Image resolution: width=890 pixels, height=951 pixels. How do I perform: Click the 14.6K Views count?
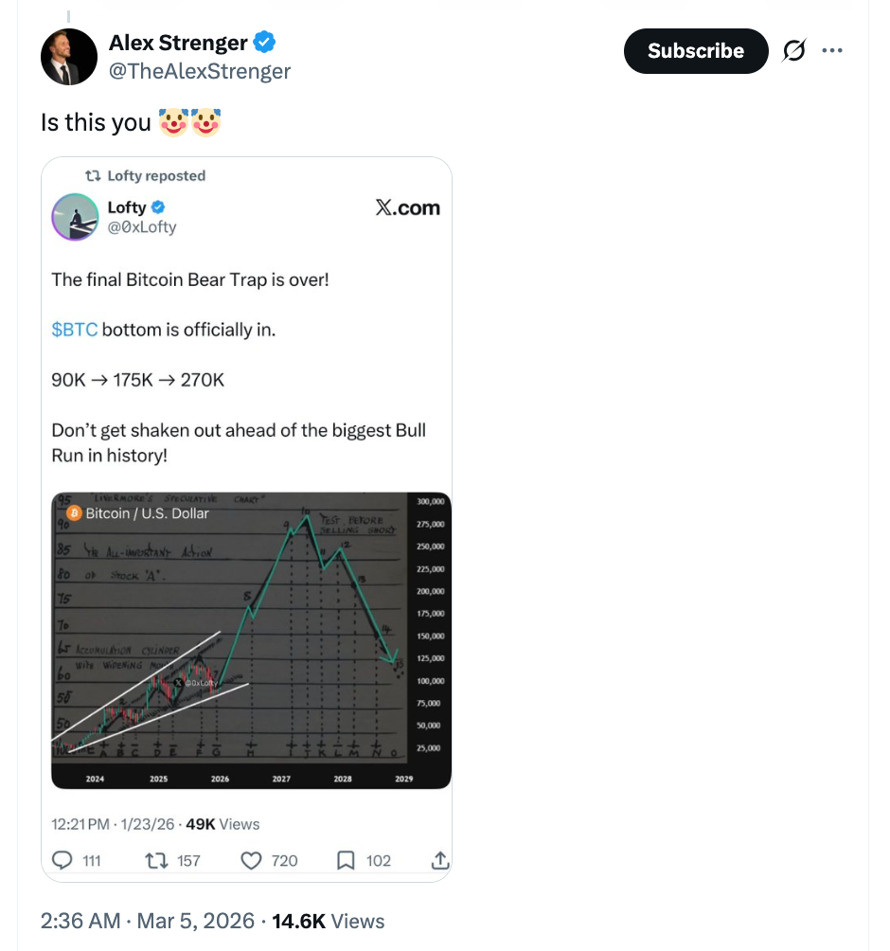coord(328,921)
